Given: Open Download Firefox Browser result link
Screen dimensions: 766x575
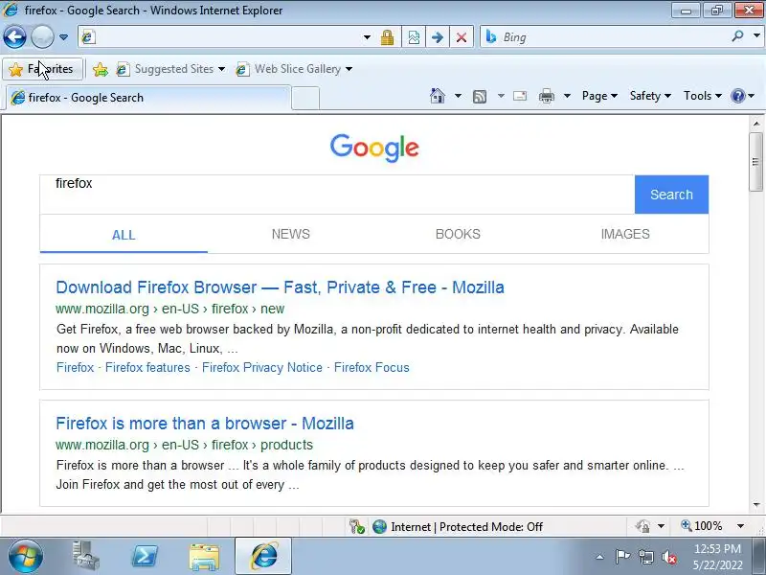Looking at the screenshot, I should coord(280,287).
